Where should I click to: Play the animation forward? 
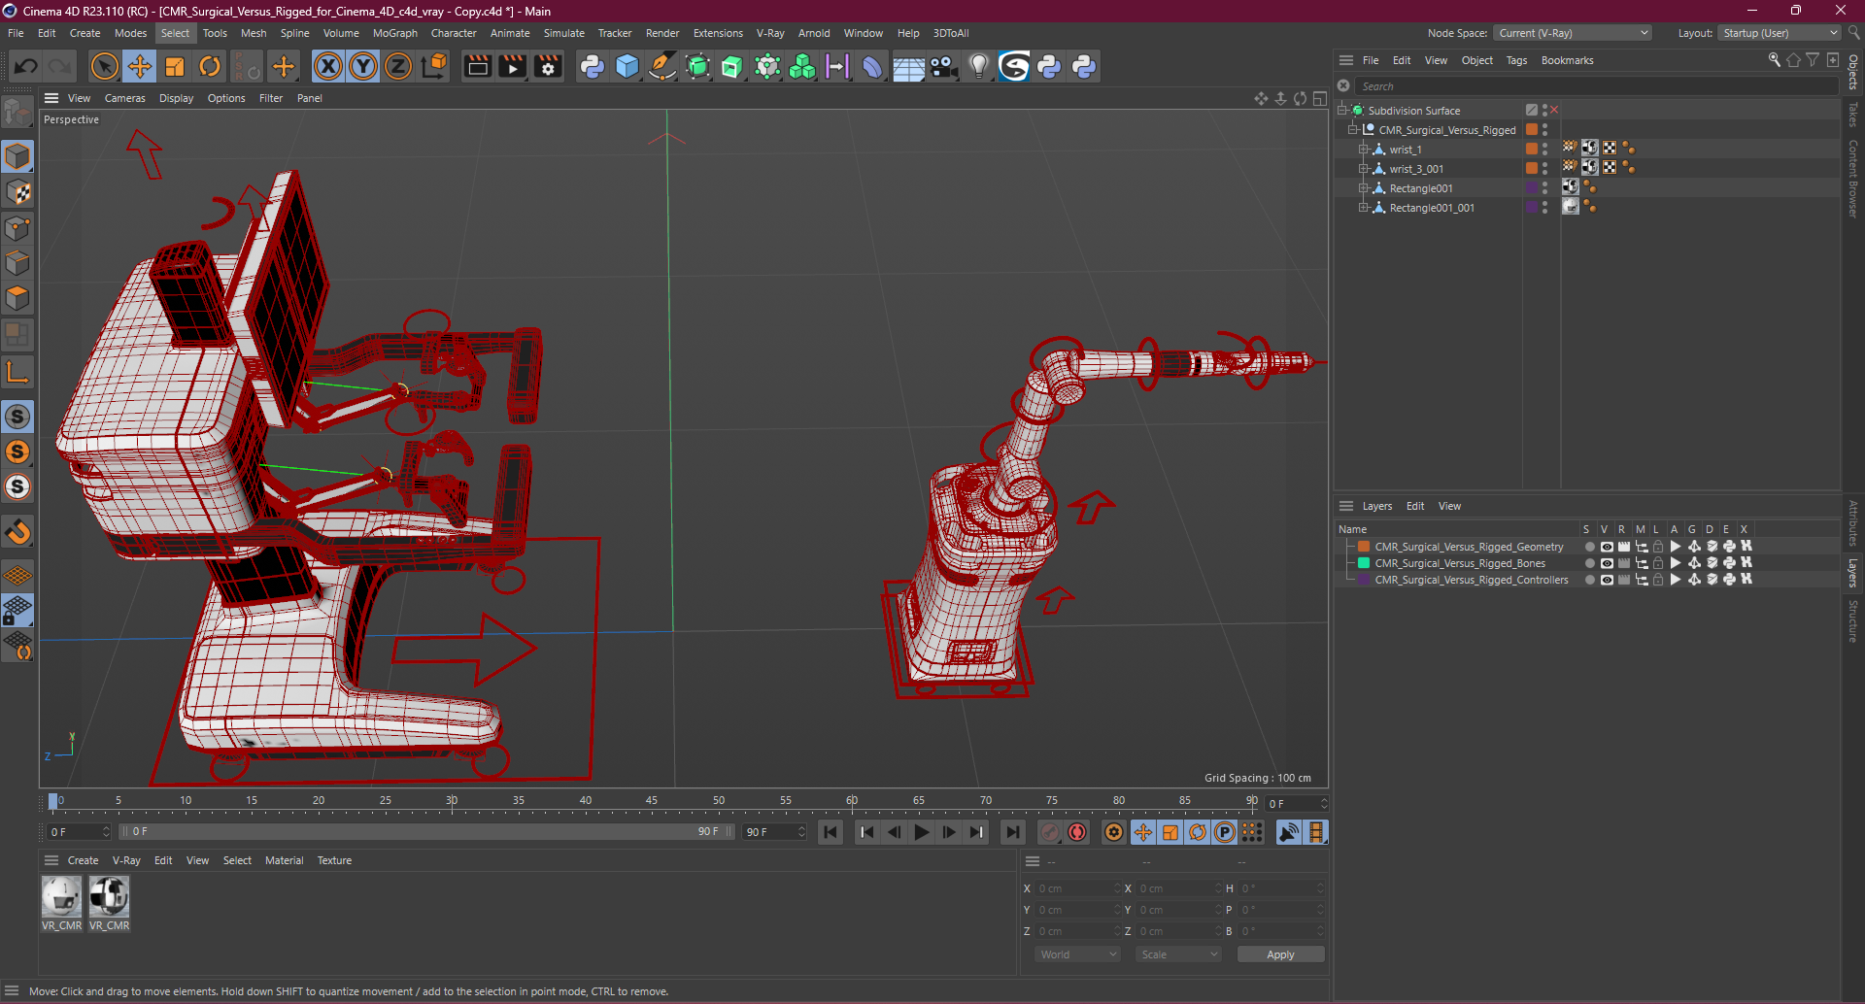pos(921,832)
